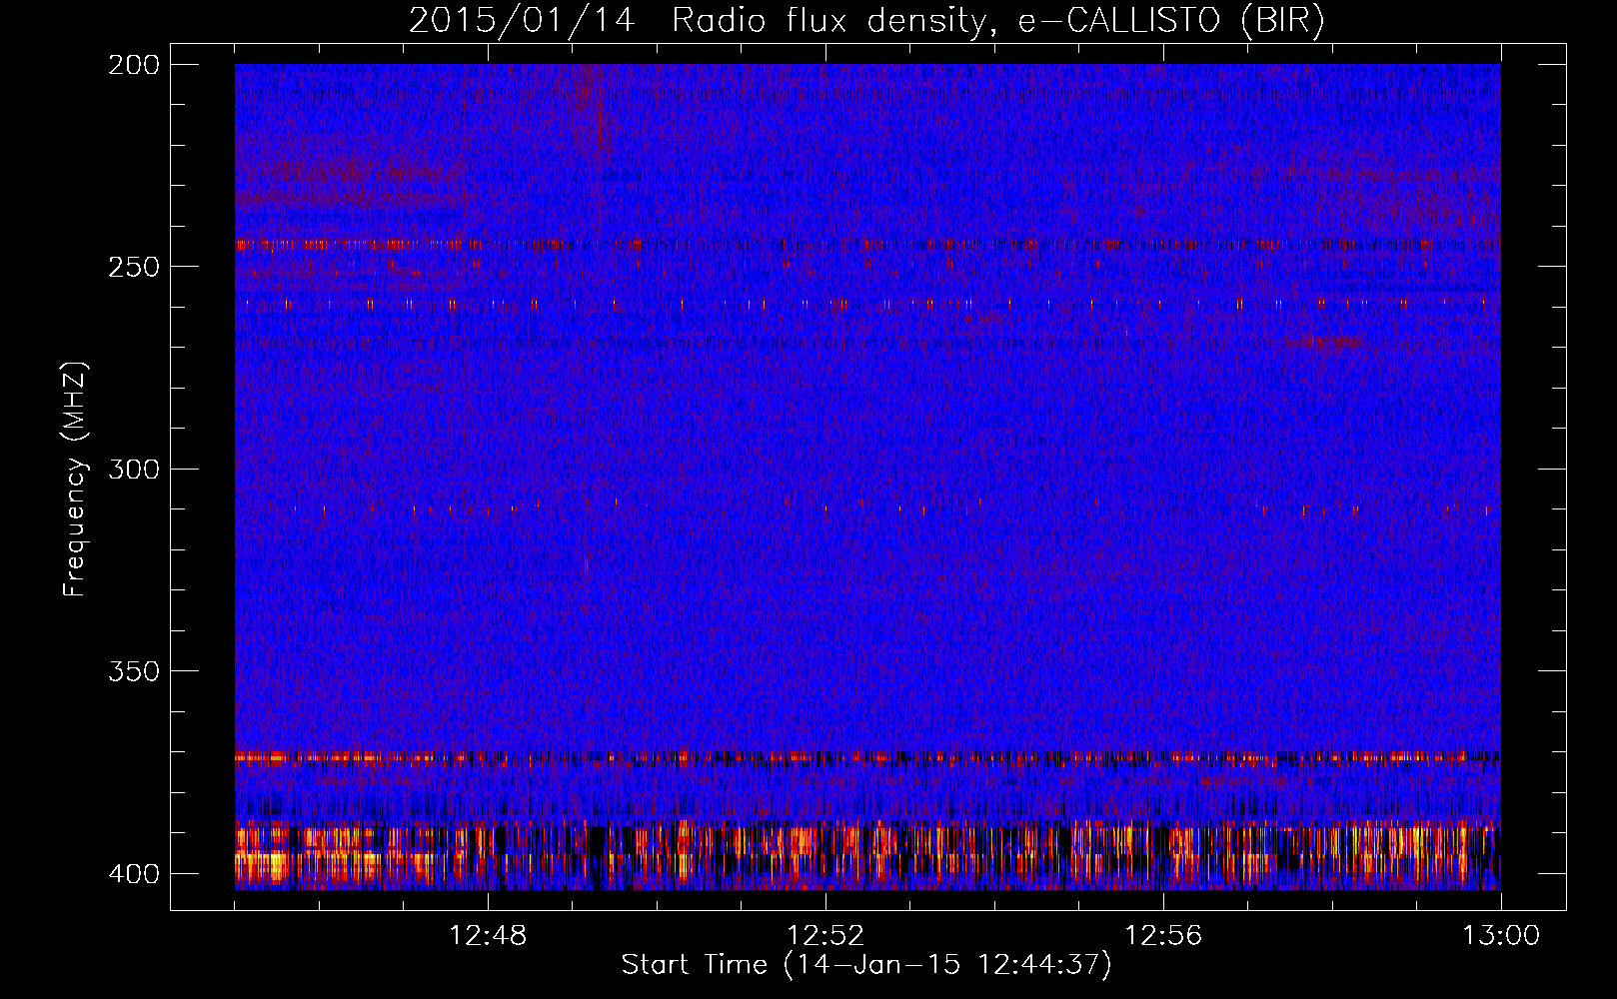Image resolution: width=1617 pixels, height=999 pixels.
Task: Click the 'Frequency (MHZ)' axis label
Action: coord(75,480)
